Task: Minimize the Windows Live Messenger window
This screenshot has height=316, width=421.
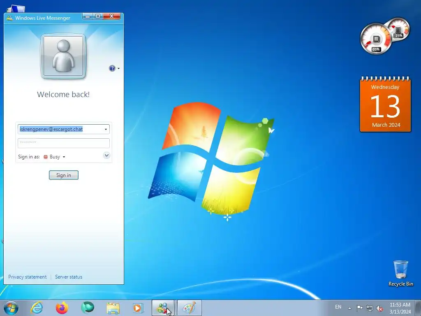Action: coord(87,16)
